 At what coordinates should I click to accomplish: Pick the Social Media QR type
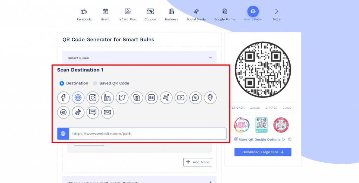pyautogui.click(x=196, y=12)
